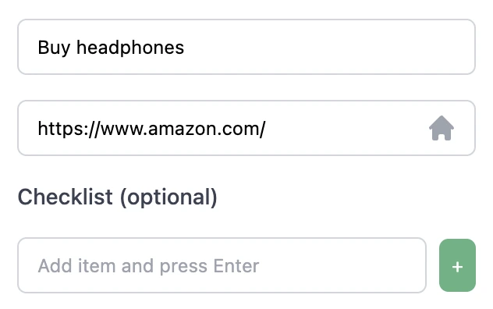Viewport: 493px width, 309px height.
Task: Add checklist item with the plus button
Action: click(x=457, y=265)
